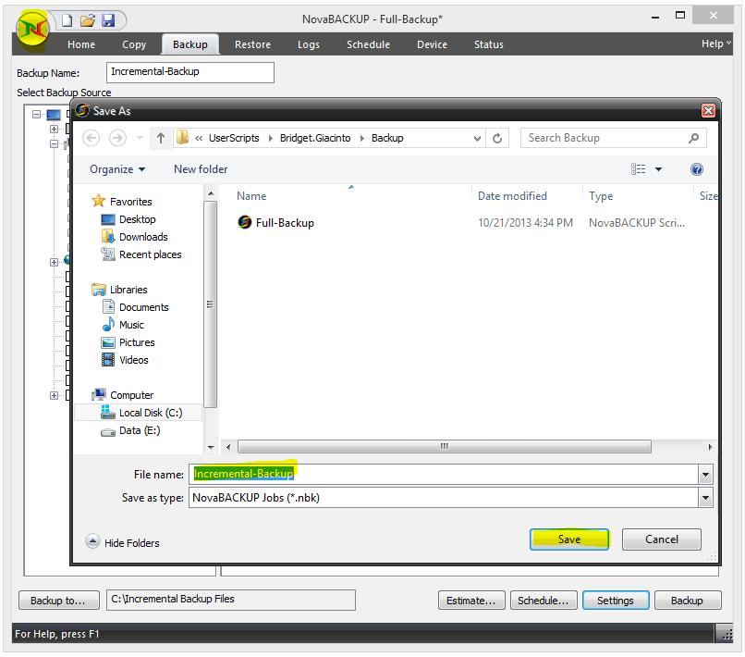
Task: Sort by the Name column header
Action: click(251, 196)
